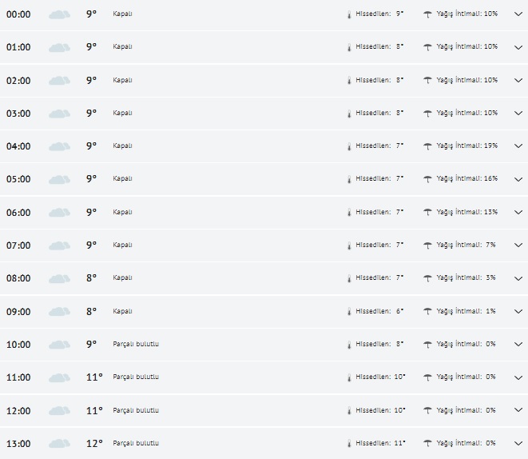This screenshot has height=459, width=528.
Task: Click the 'Yağış İhtimali: 19%' text
Action: [x=467, y=146]
